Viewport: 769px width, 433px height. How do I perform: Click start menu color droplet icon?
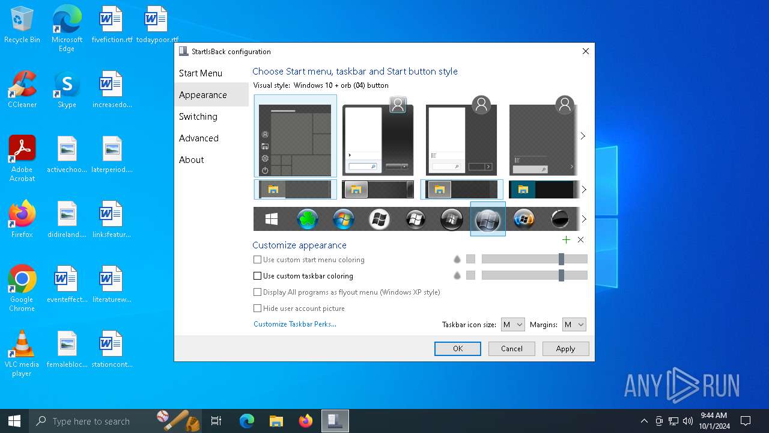point(457,259)
